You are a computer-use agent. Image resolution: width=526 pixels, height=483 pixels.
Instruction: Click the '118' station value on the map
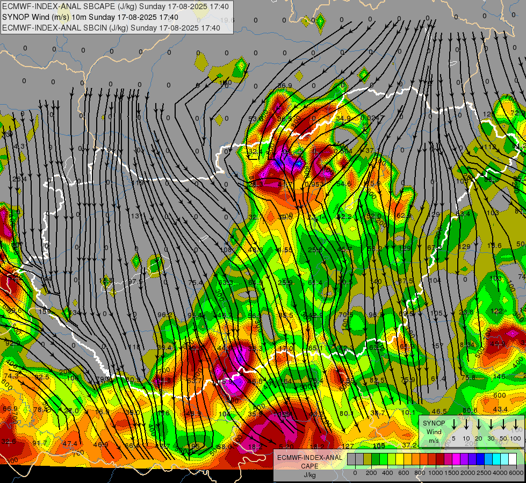[x=134, y=347]
